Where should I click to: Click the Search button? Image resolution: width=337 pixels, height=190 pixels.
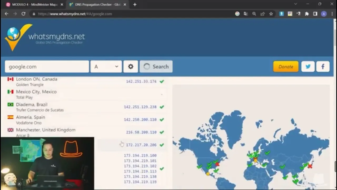(x=156, y=67)
